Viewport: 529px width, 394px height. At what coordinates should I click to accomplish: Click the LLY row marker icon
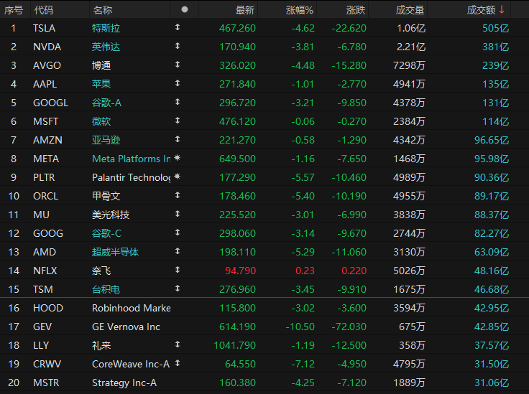(x=178, y=344)
